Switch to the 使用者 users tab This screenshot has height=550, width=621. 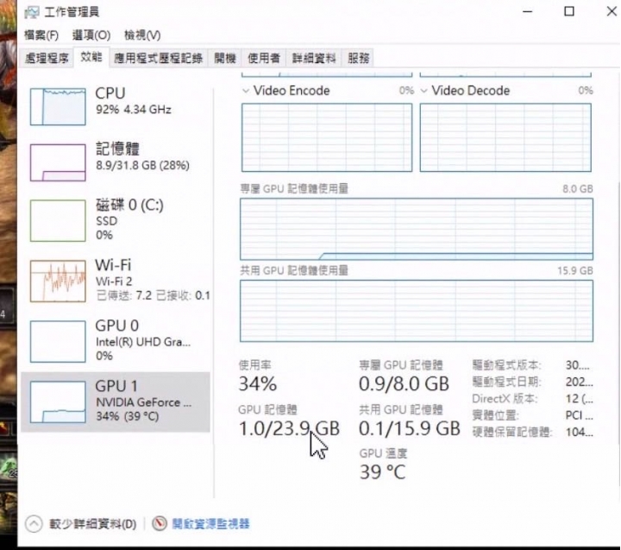click(x=264, y=59)
